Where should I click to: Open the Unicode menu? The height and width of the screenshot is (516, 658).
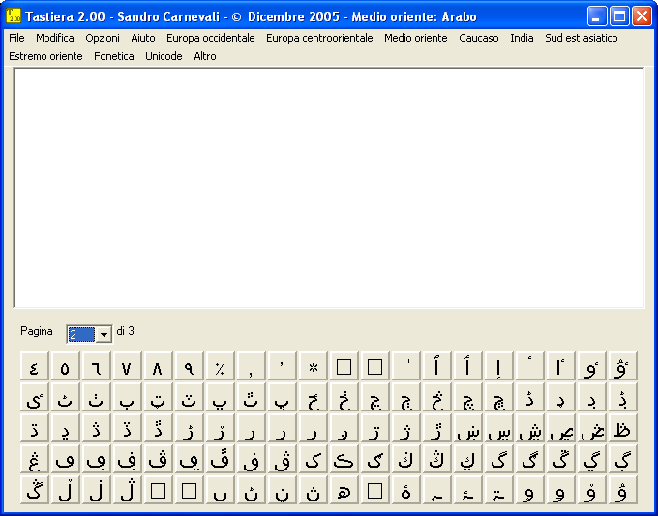click(164, 56)
